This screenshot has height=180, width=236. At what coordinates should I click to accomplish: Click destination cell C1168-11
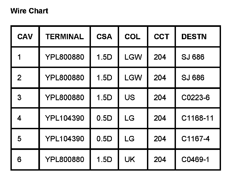(x=197, y=118)
